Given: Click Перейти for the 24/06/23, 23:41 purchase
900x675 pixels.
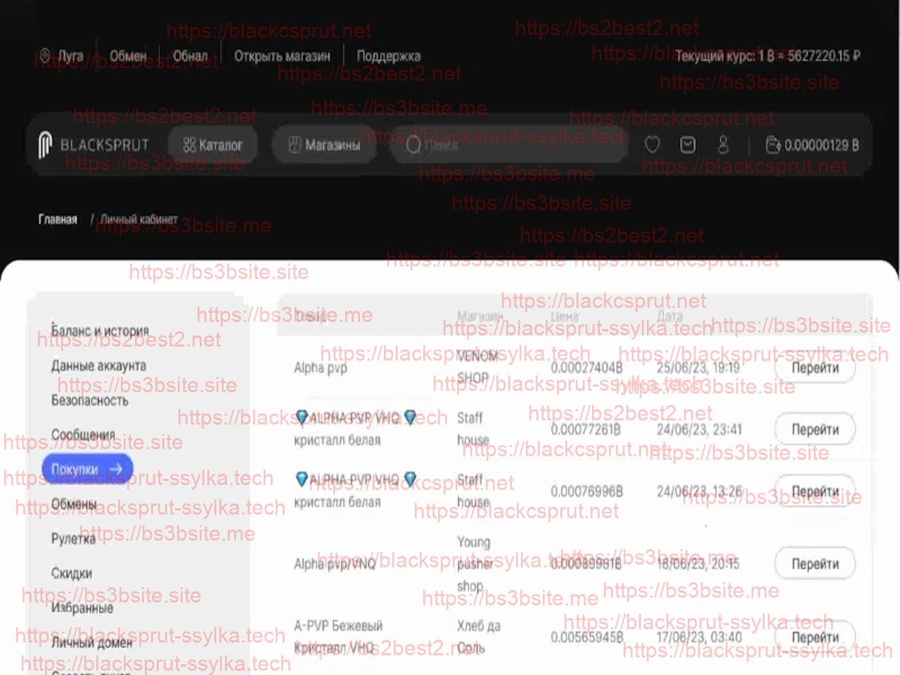Looking at the screenshot, I should (x=815, y=429).
